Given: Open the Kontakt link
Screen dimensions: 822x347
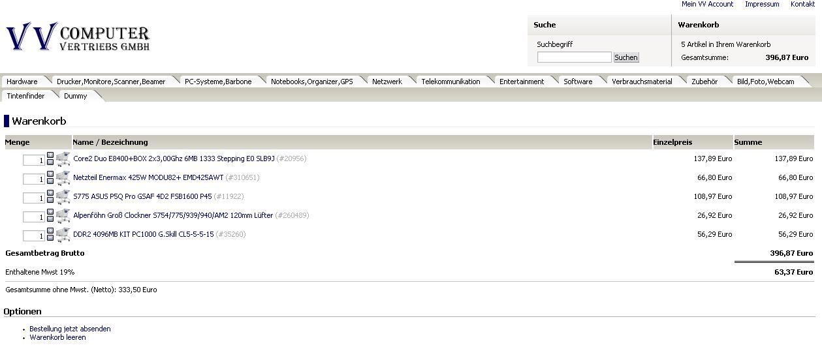Looking at the screenshot, I should tap(802, 4).
